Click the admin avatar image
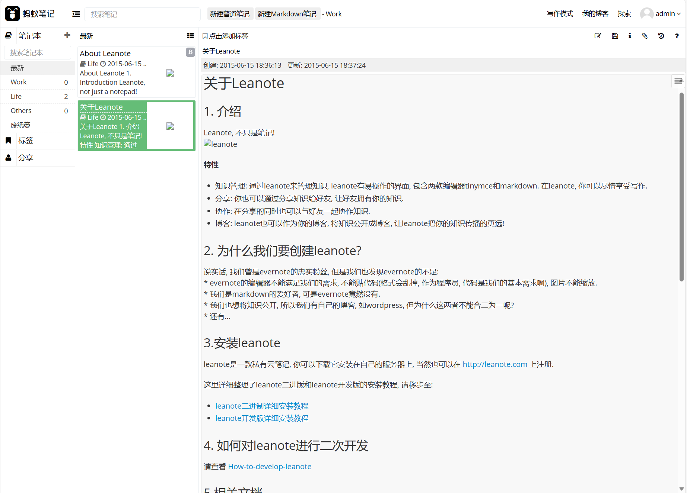Screen dimensions: 687x493 [647, 14]
